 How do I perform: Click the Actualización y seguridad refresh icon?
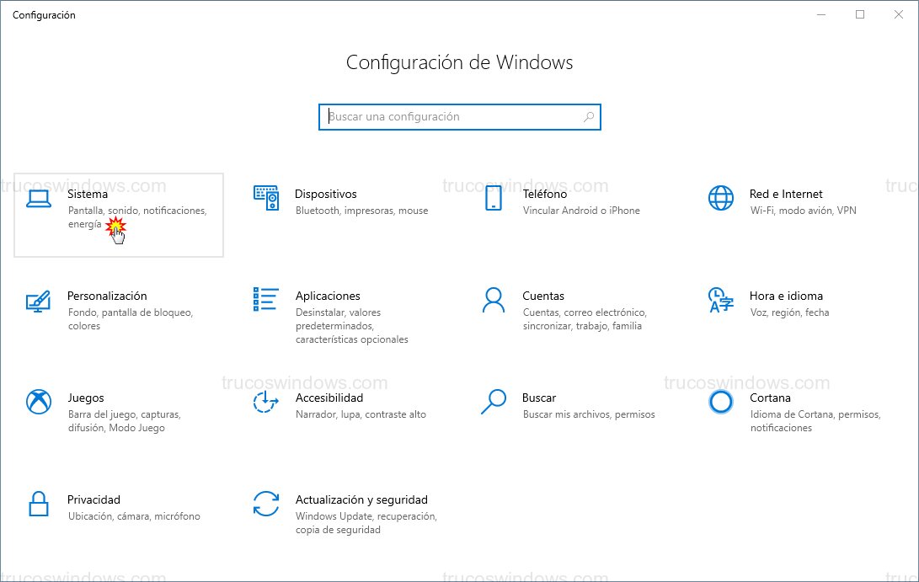point(266,504)
